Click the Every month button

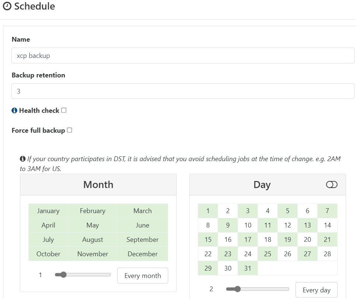coord(142,275)
